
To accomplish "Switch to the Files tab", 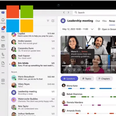I will pyautogui.click(x=104, y=21).
